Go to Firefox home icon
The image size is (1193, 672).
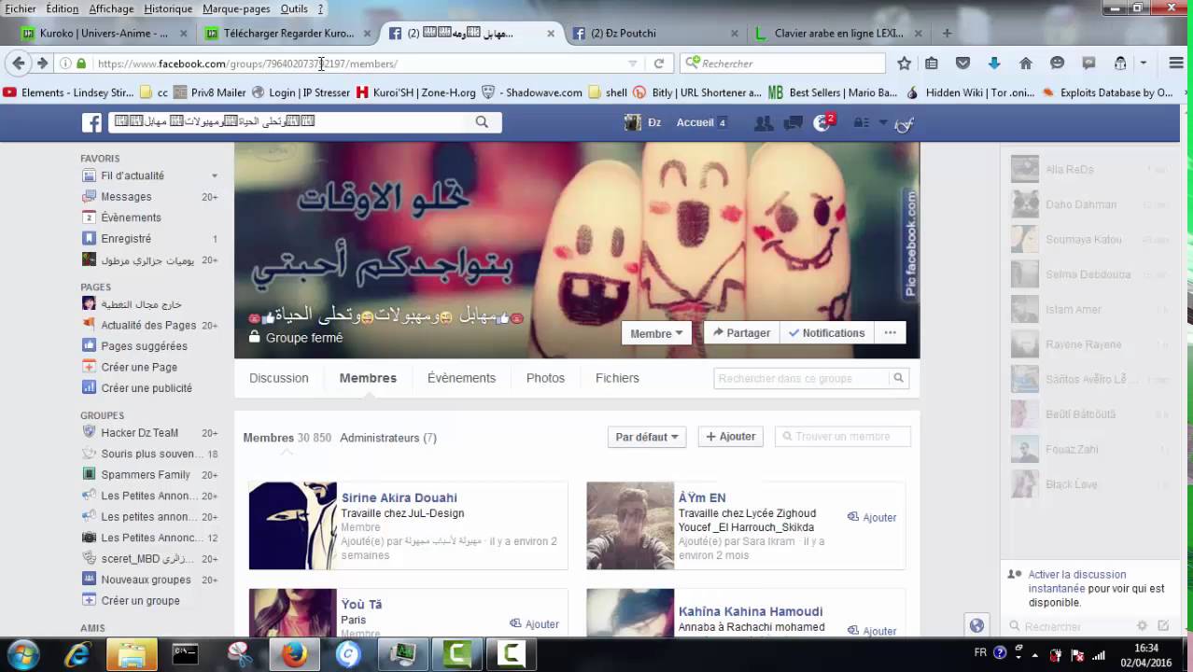(1026, 63)
